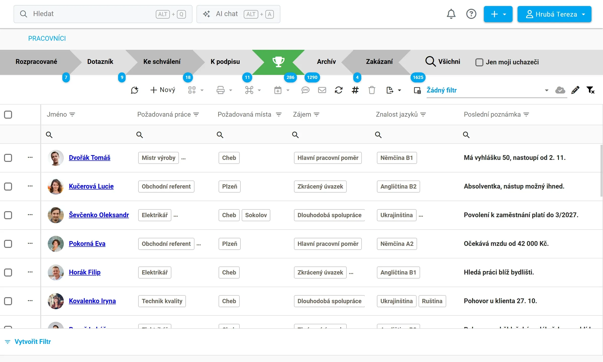Tick the checkbox for Dvořák Tomáš
603x362 pixels.
(8, 158)
